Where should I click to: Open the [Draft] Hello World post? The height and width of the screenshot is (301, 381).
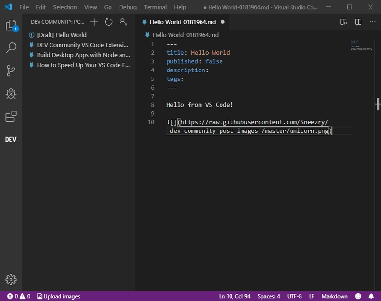79,35
